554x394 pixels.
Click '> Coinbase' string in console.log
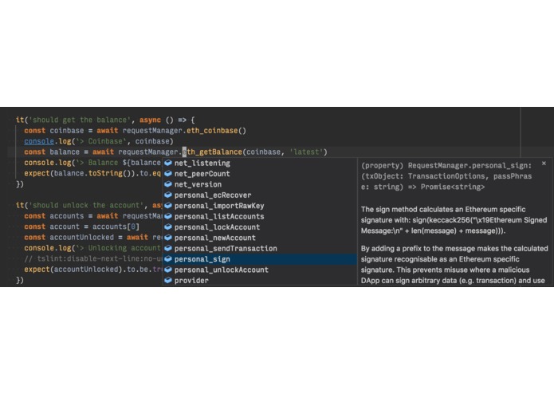coord(101,141)
